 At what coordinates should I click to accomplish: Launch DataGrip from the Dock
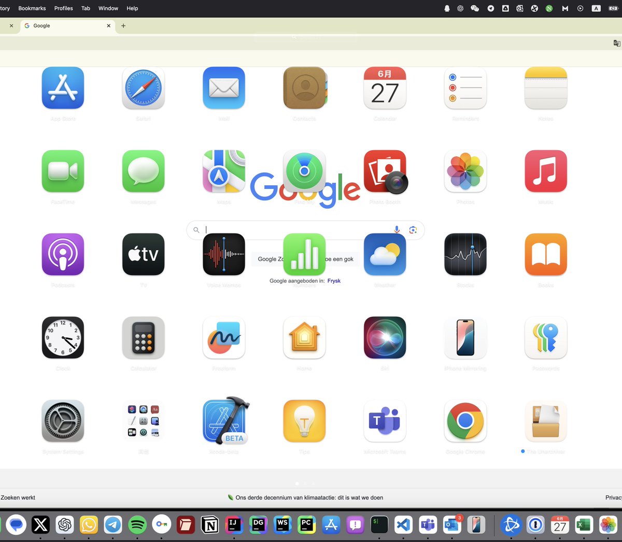(x=258, y=525)
